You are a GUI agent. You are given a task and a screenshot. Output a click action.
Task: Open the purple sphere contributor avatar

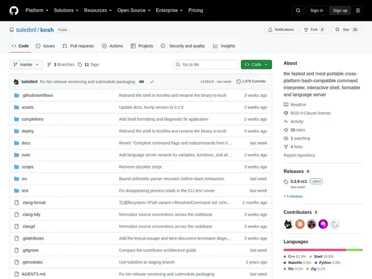323,224
